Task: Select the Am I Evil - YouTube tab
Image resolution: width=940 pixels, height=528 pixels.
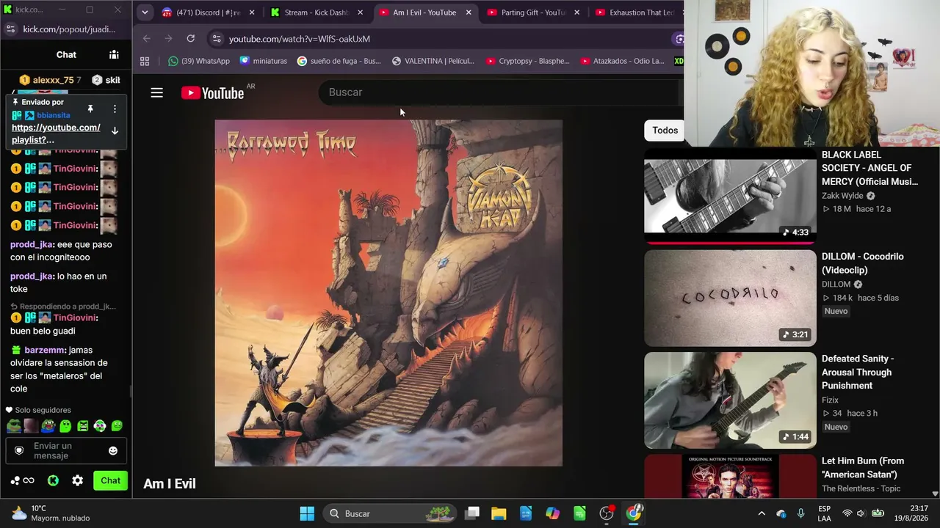Action: pyautogui.click(x=424, y=12)
